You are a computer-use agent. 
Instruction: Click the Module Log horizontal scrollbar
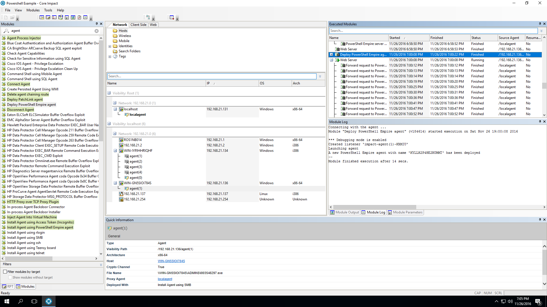click(375, 207)
